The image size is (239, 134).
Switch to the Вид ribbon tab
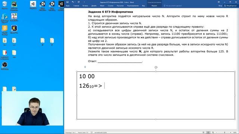pos(143,6)
